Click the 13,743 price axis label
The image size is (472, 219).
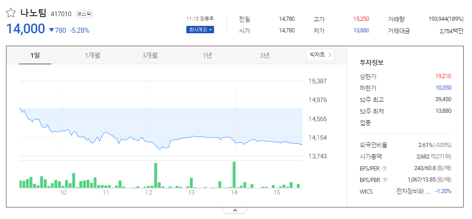(318, 156)
